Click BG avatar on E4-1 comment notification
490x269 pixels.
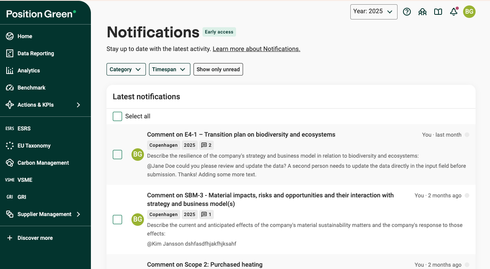pos(138,155)
